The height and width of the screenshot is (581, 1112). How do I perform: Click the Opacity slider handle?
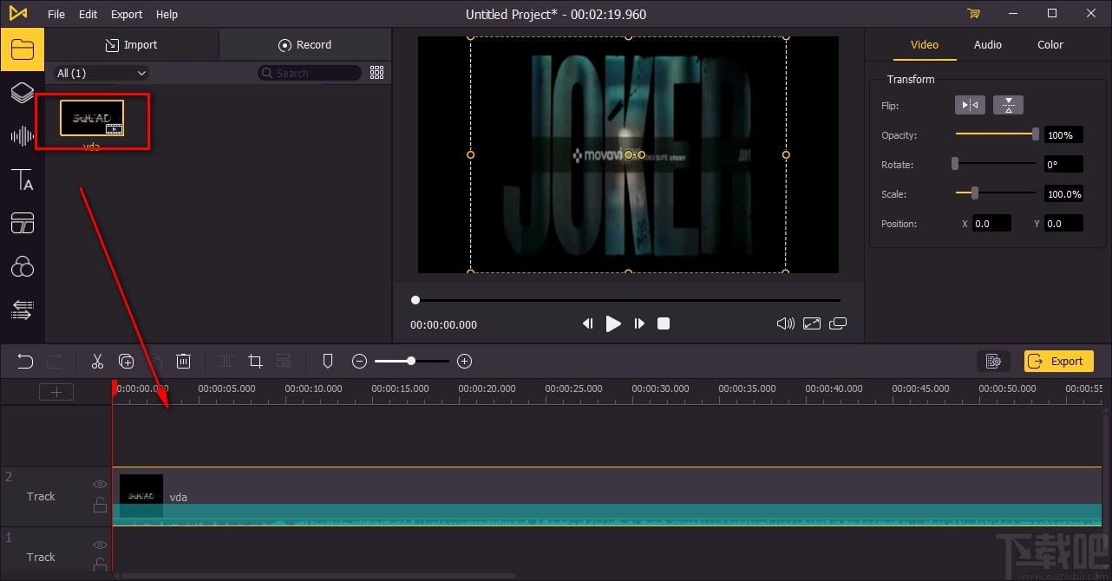point(1035,134)
